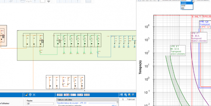
Task: Pick the 400 voltage option
Action: coord(187,8)
